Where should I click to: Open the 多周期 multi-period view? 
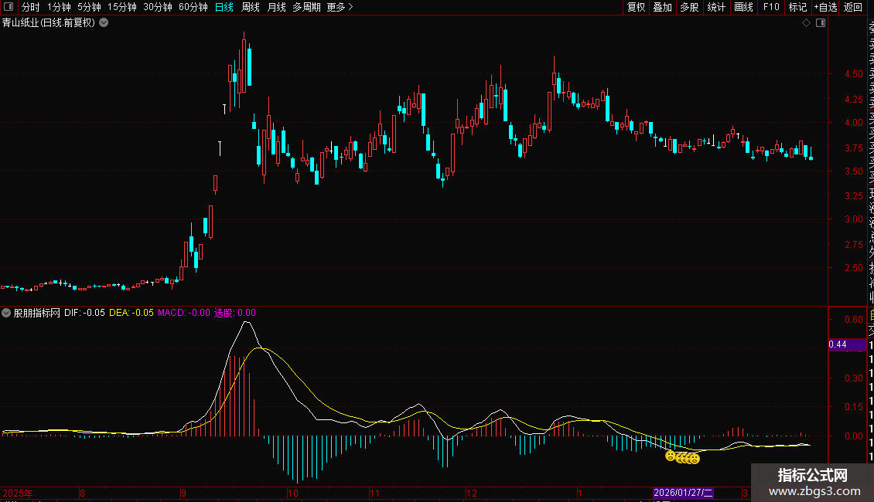tap(306, 8)
